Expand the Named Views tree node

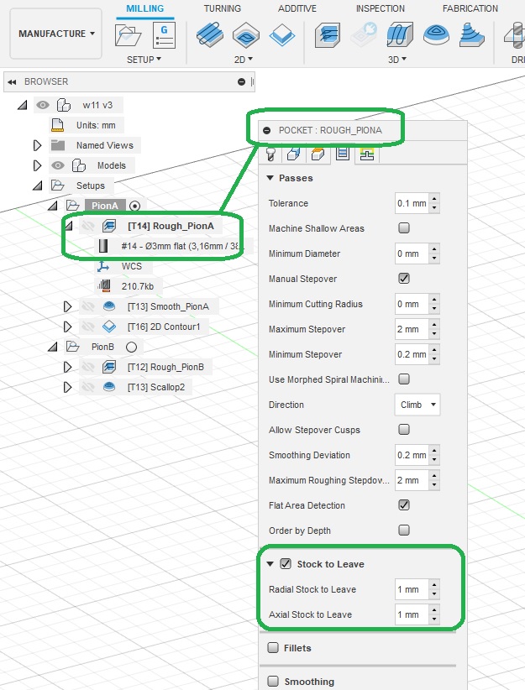coord(38,145)
